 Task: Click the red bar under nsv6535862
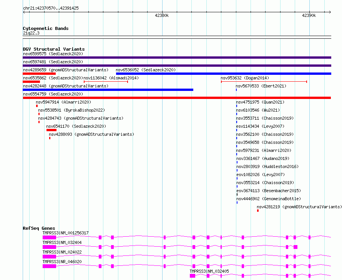[x=32, y=82]
